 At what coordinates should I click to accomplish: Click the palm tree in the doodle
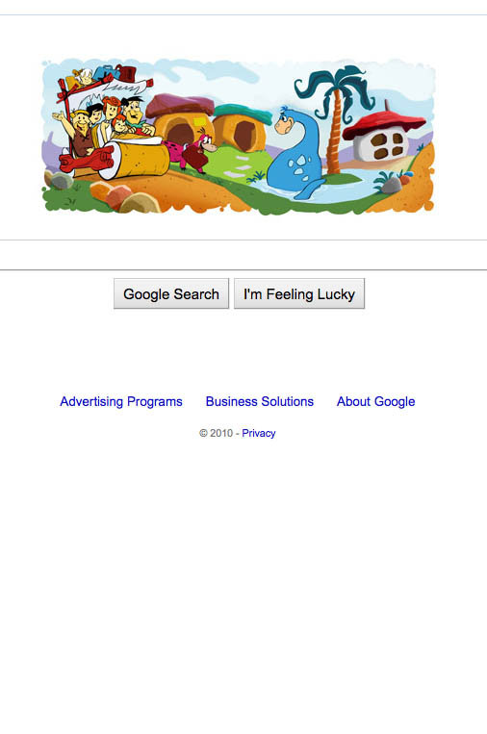pyautogui.click(x=334, y=119)
